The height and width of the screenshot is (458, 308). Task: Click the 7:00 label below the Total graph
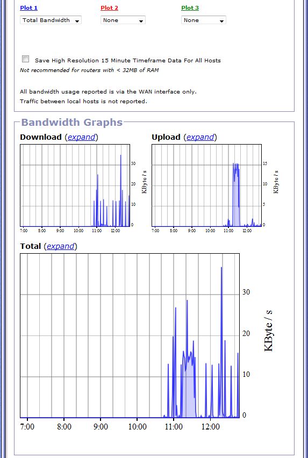(27, 427)
